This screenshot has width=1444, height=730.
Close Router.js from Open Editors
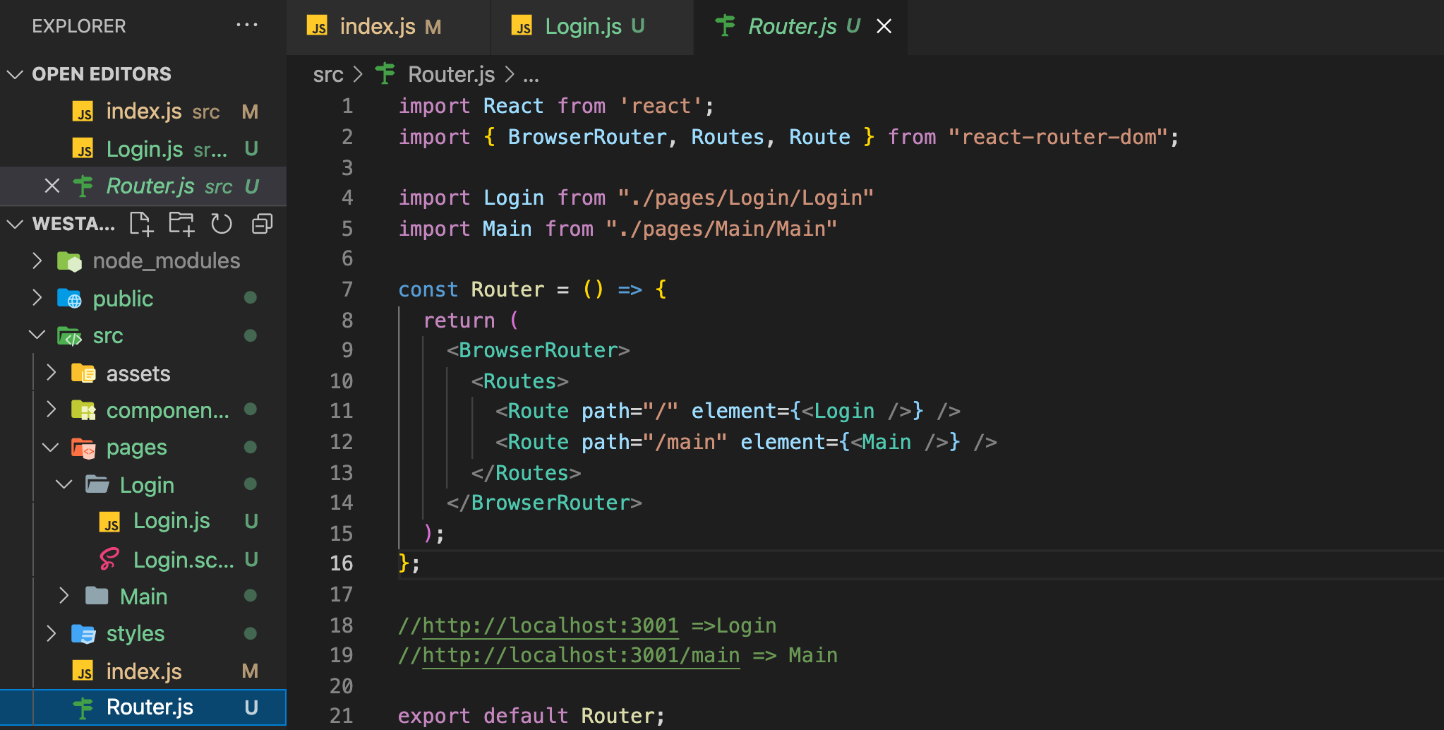(52, 186)
